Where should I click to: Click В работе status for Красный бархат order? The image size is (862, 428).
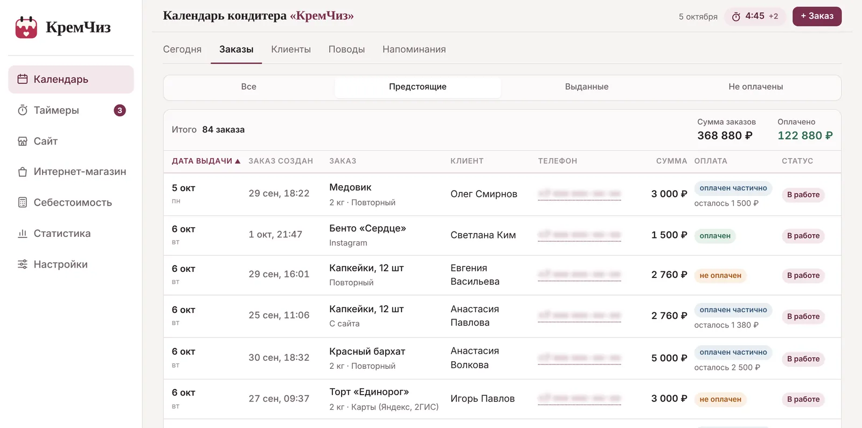coord(803,359)
